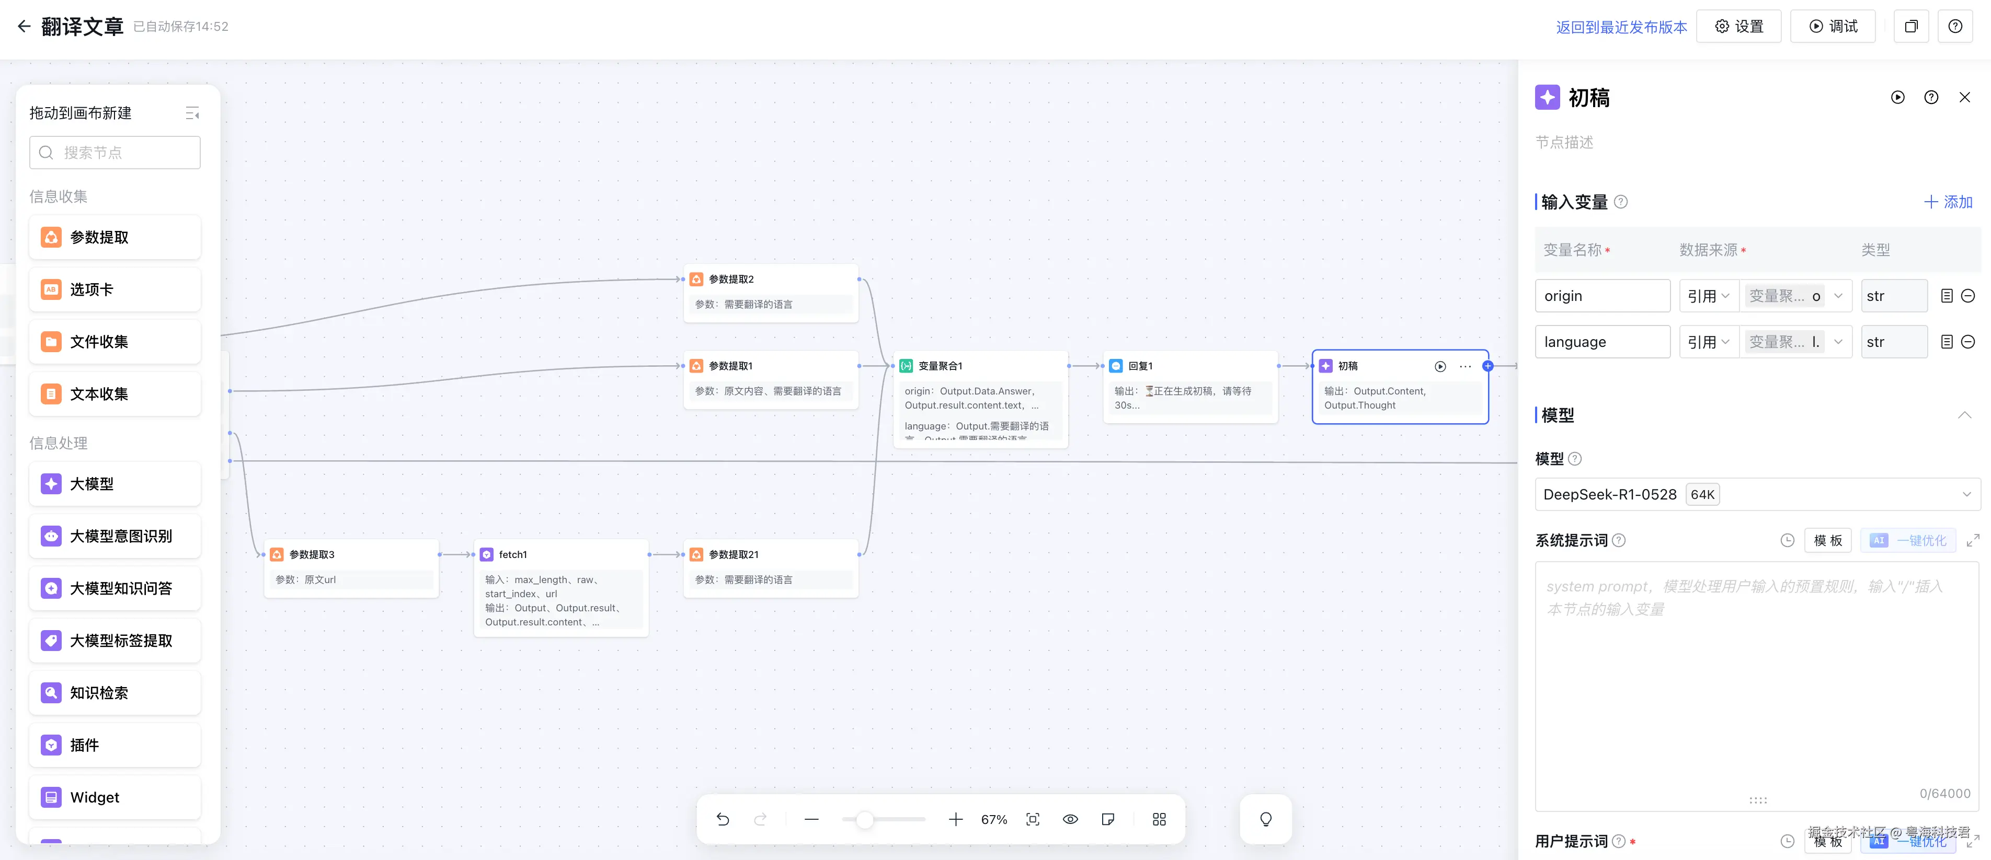Click the lightbulb tips button
The width and height of the screenshot is (1991, 860).
point(1265,819)
